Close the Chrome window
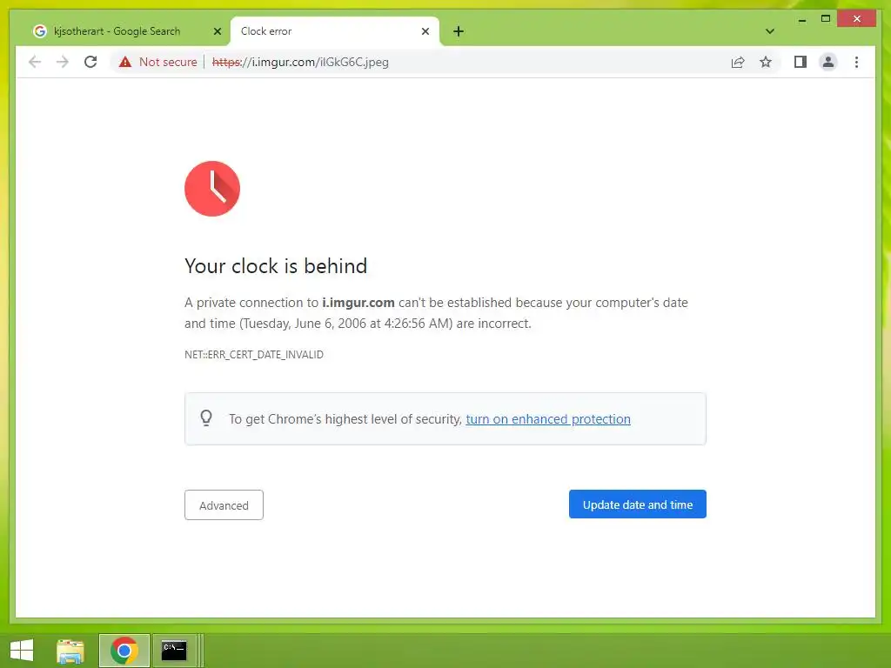Screen dimensions: 891x668 click(x=857, y=19)
